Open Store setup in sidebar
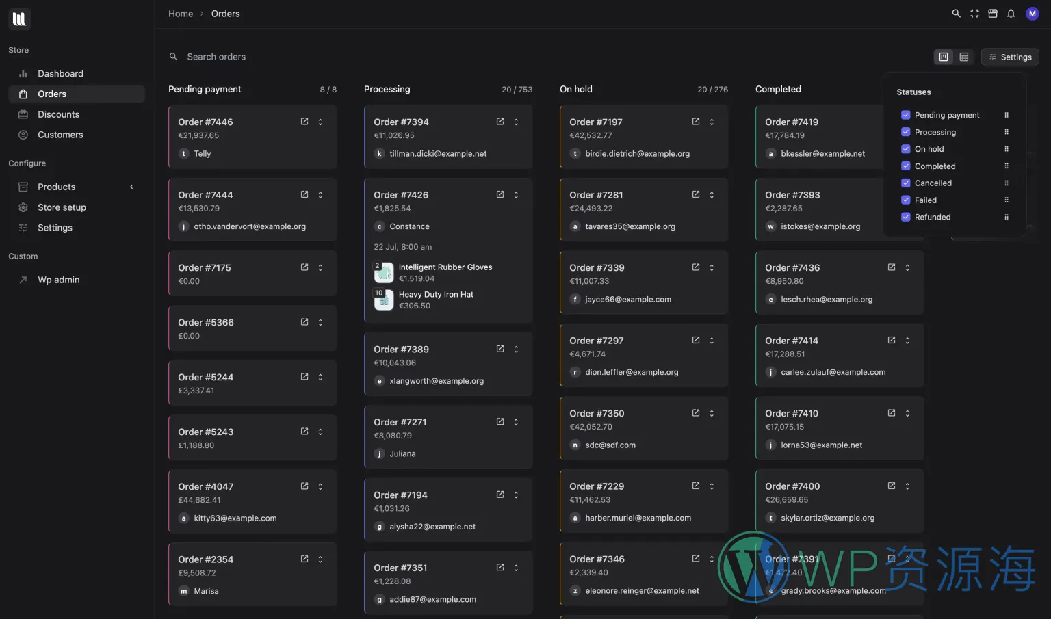 click(77, 207)
